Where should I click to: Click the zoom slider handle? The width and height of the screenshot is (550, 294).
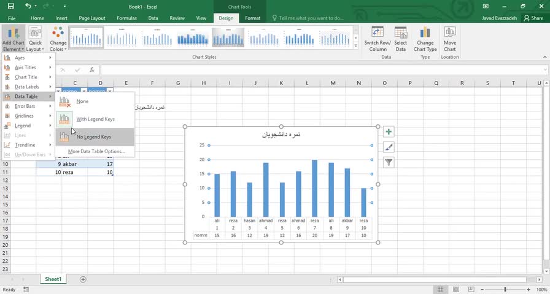(505, 290)
